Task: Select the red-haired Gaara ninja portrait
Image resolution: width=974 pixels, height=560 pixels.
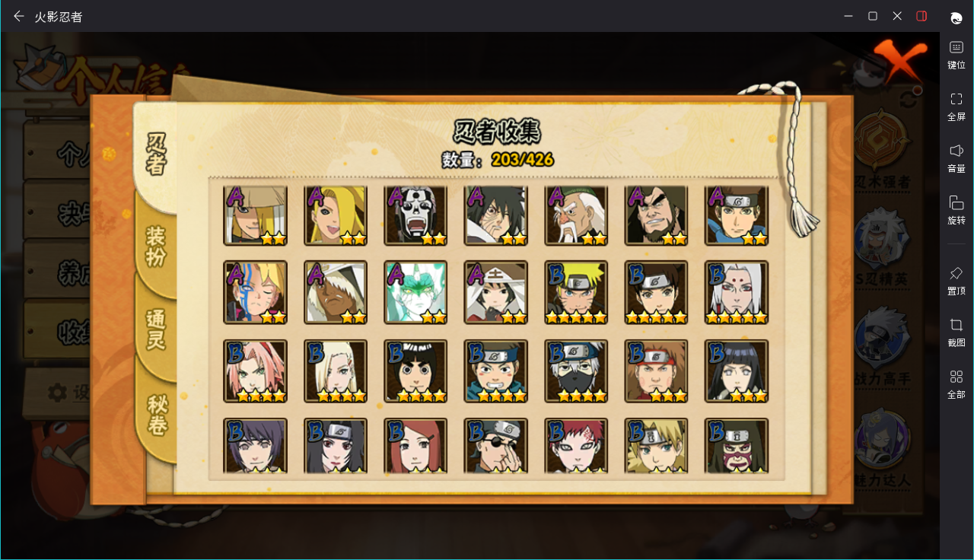Action: [x=576, y=446]
